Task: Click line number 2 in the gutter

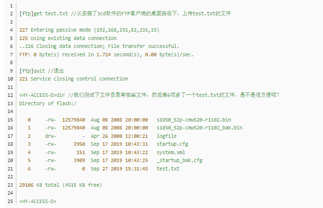Action: click(x=10, y=13)
